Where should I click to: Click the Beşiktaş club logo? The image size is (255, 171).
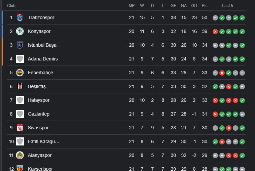20,86
